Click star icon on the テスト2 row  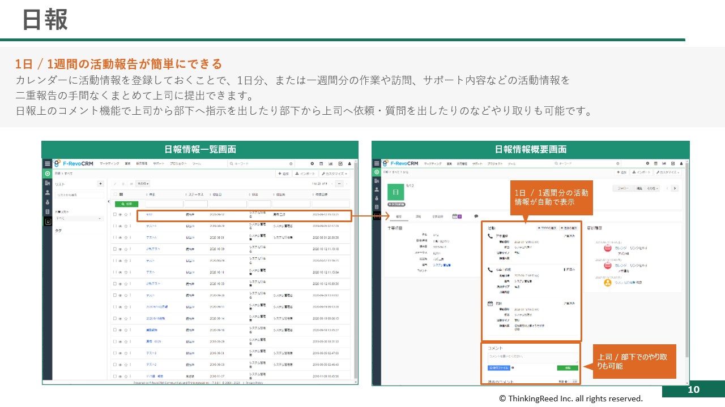pos(126,365)
